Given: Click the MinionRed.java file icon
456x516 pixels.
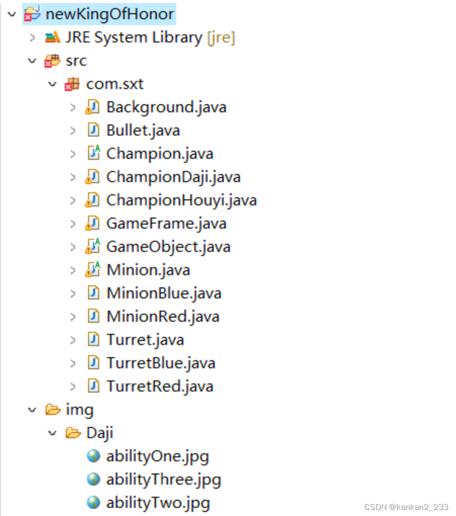Looking at the screenshot, I should click(x=94, y=317).
